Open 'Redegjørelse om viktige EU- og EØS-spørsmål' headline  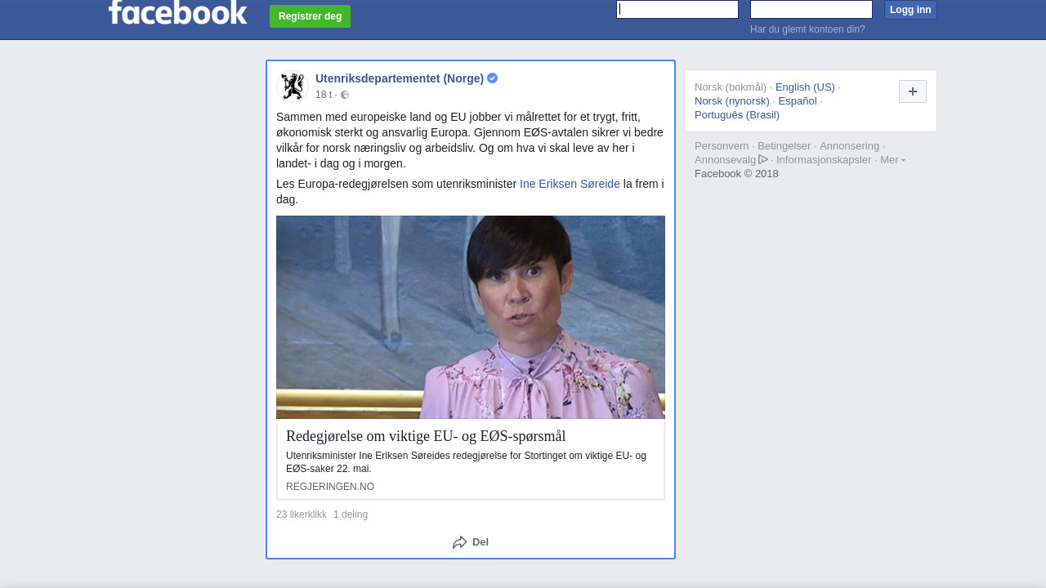(x=426, y=436)
